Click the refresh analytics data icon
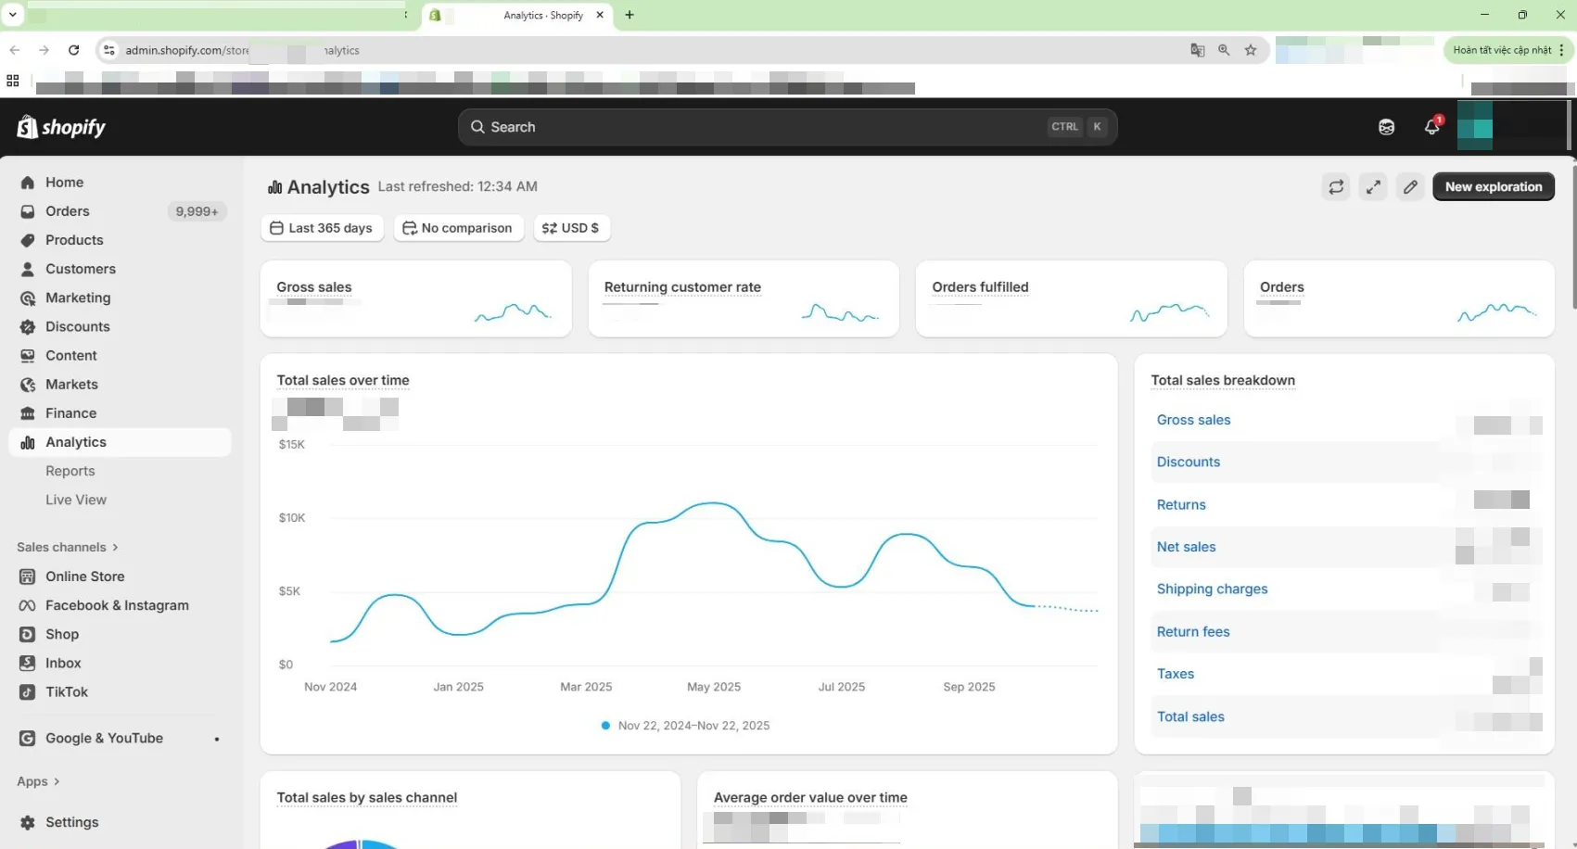The image size is (1577, 849). (x=1336, y=187)
